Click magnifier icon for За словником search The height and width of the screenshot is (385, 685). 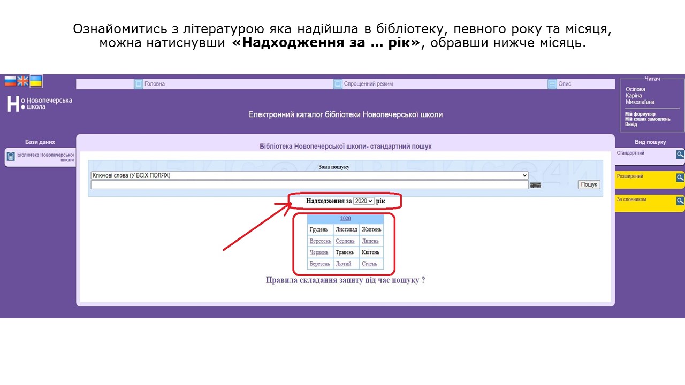(x=680, y=201)
